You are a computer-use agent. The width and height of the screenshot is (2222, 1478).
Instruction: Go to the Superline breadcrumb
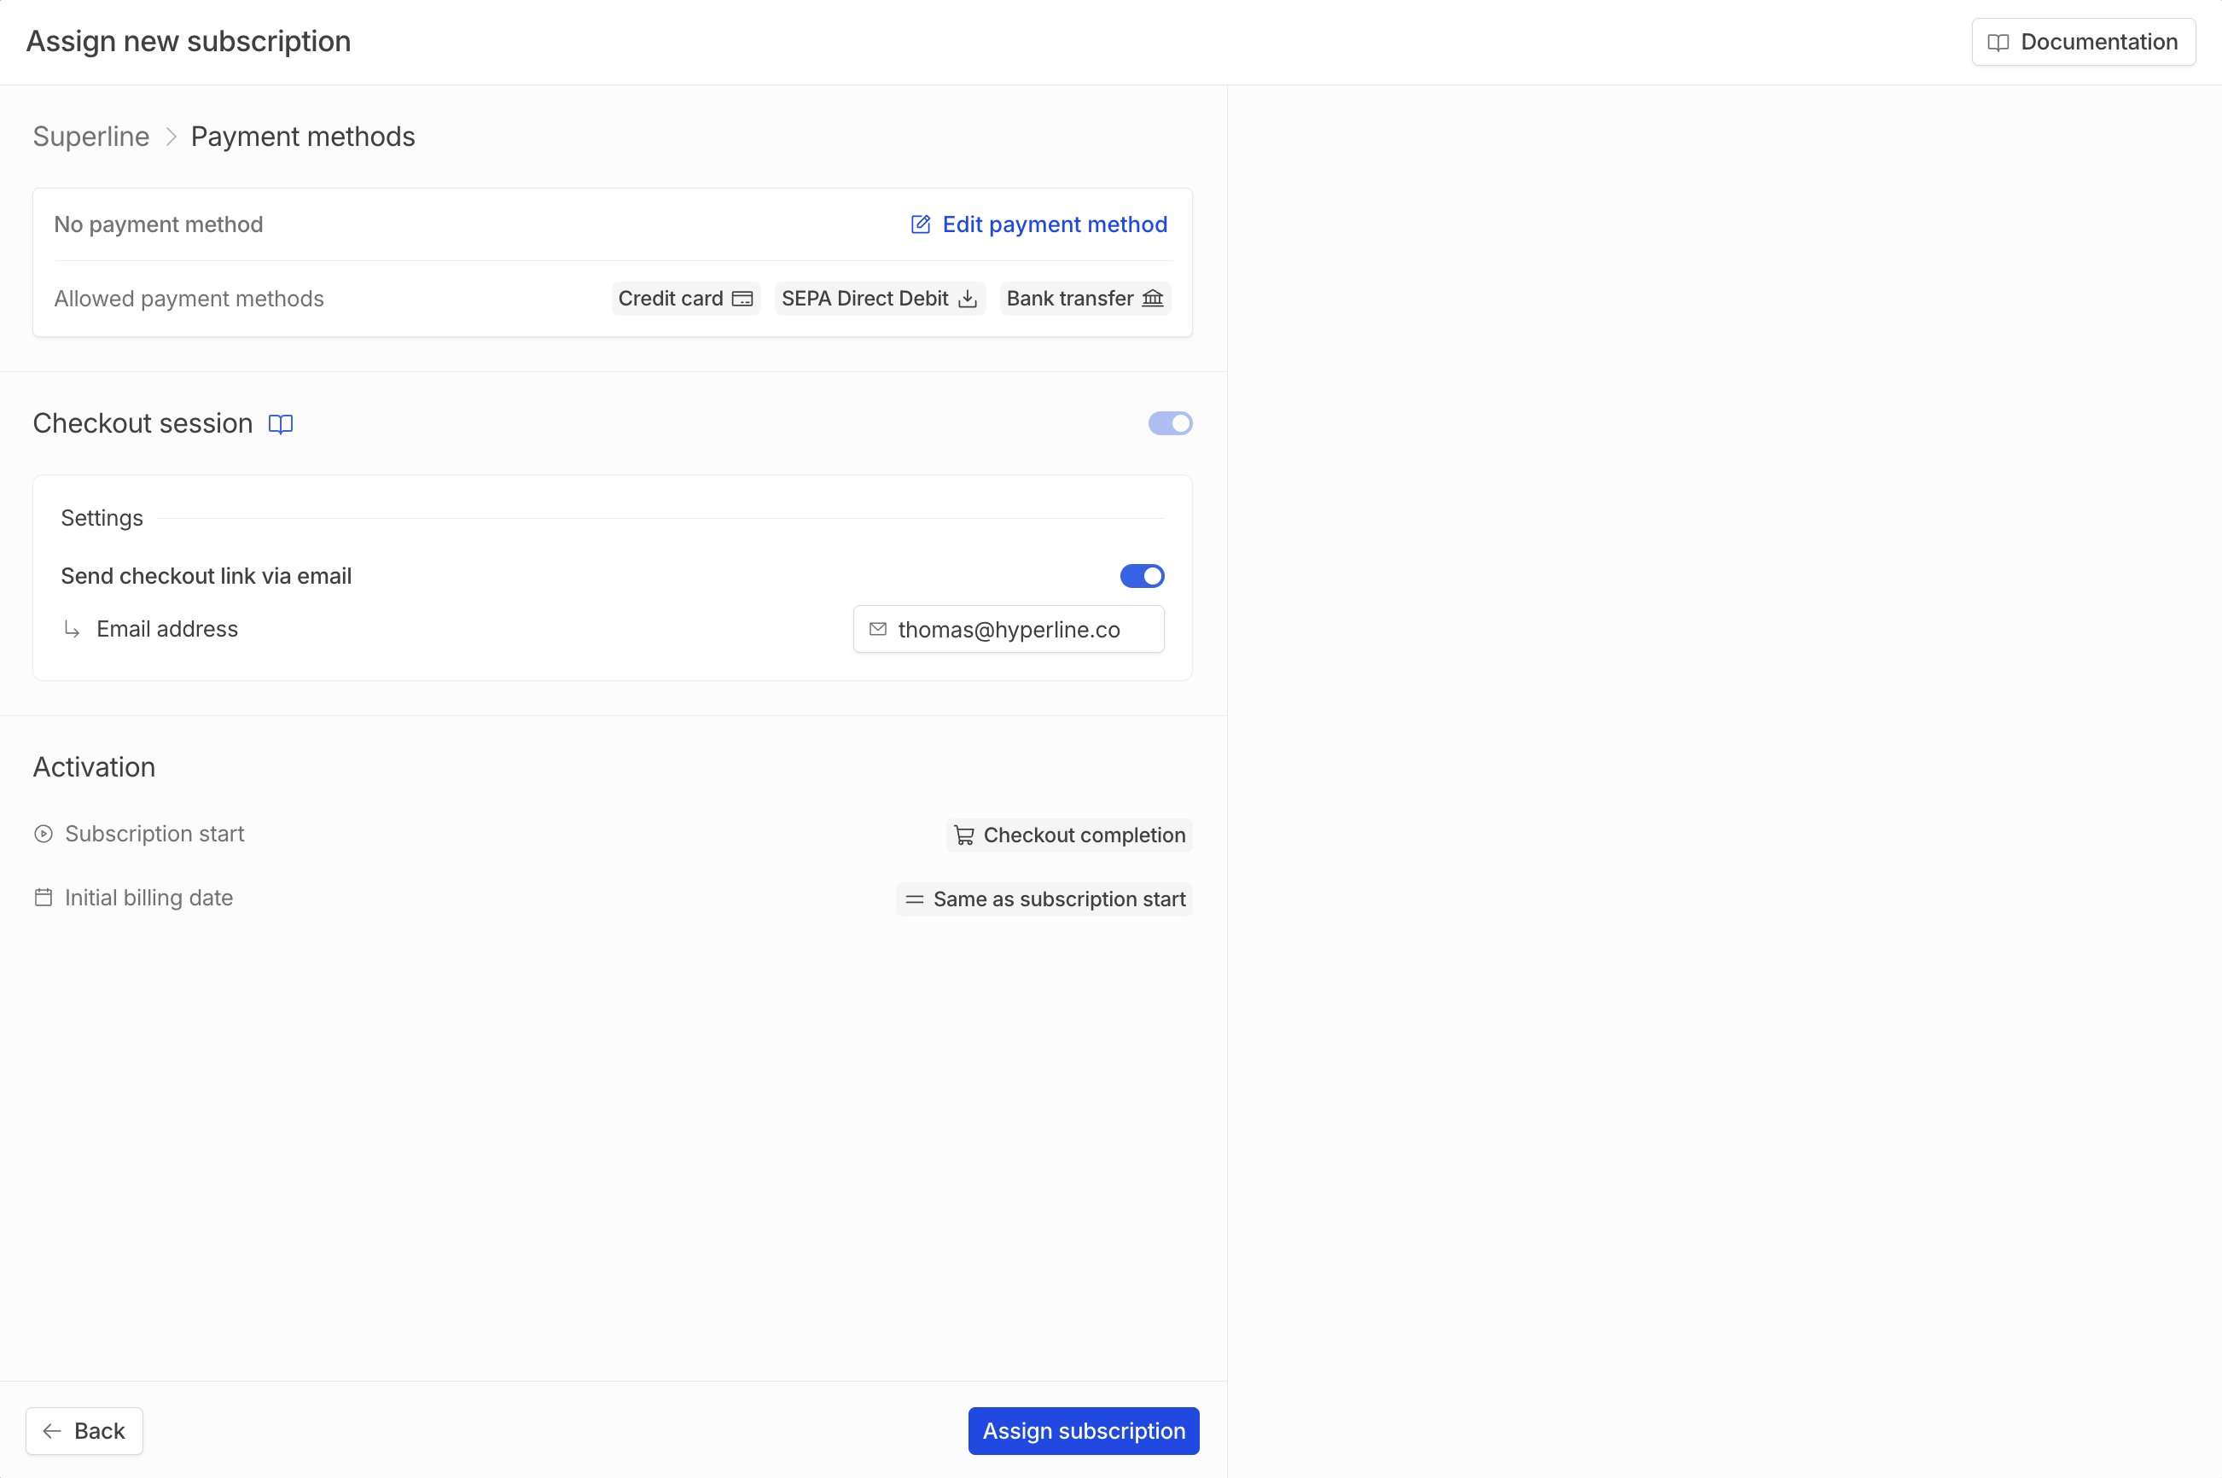point(91,137)
